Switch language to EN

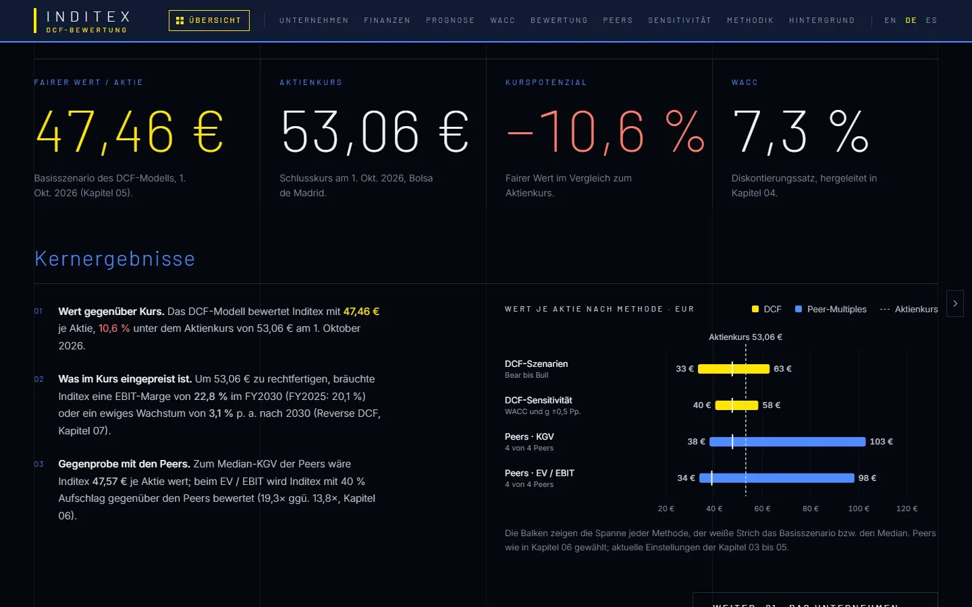point(890,20)
